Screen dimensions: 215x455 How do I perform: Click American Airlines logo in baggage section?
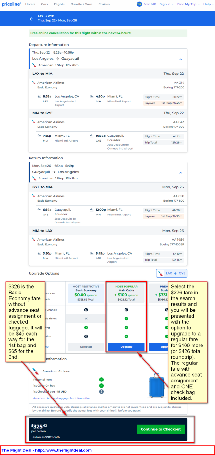pos(36,371)
